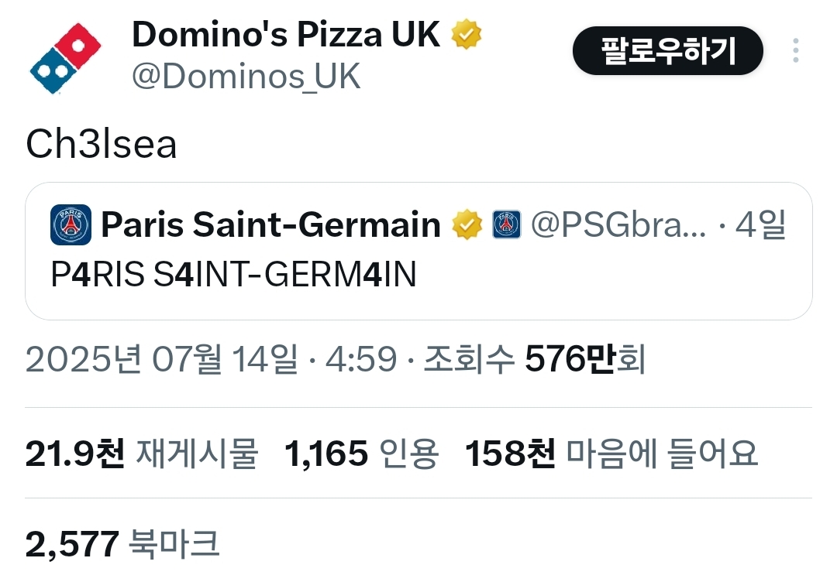Open the quoted P4RIS S4INT-GERM4IN tweet
The height and width of the screenshot is (582, 837).
[x=418, y=251]
